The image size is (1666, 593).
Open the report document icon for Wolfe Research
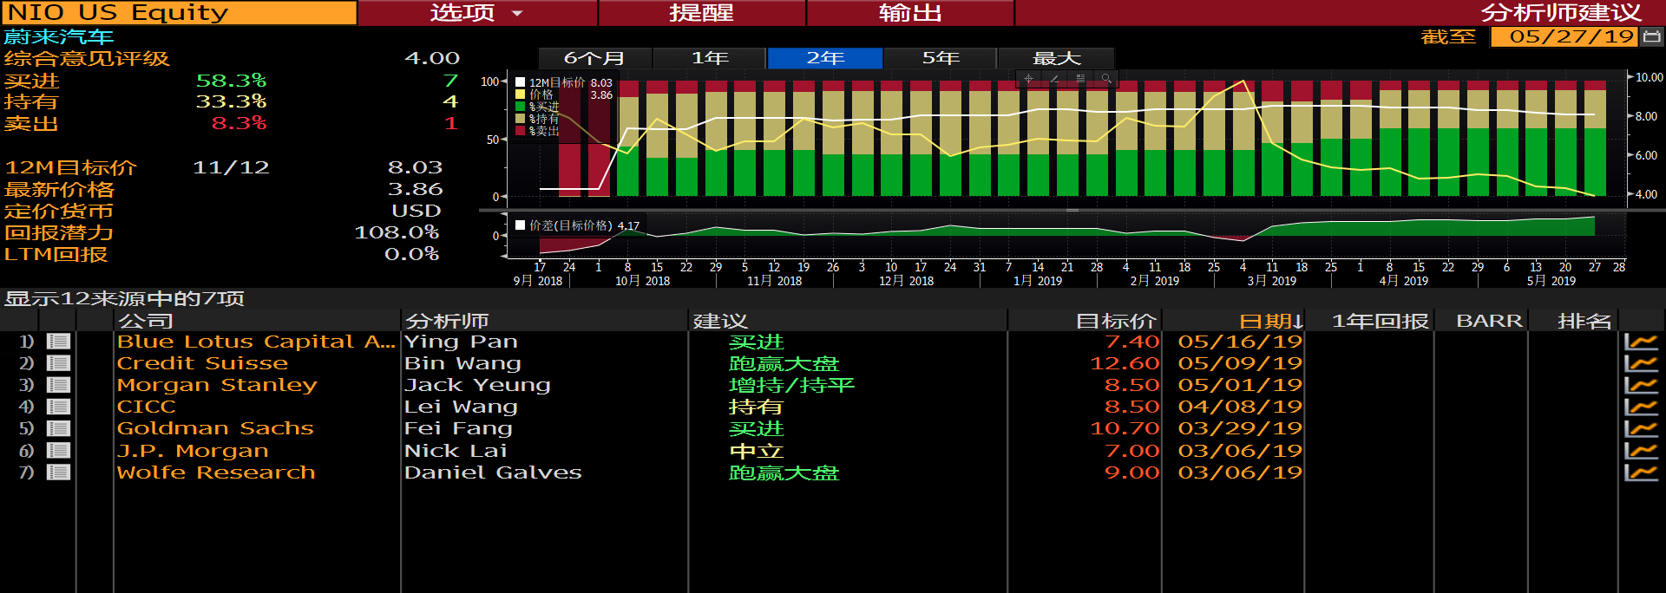58,472
